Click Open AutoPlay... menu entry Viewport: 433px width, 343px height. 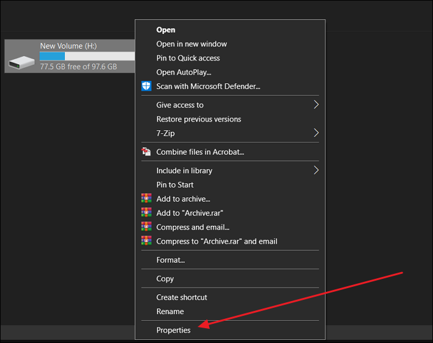pyautogui.click(x=184, y=72)
